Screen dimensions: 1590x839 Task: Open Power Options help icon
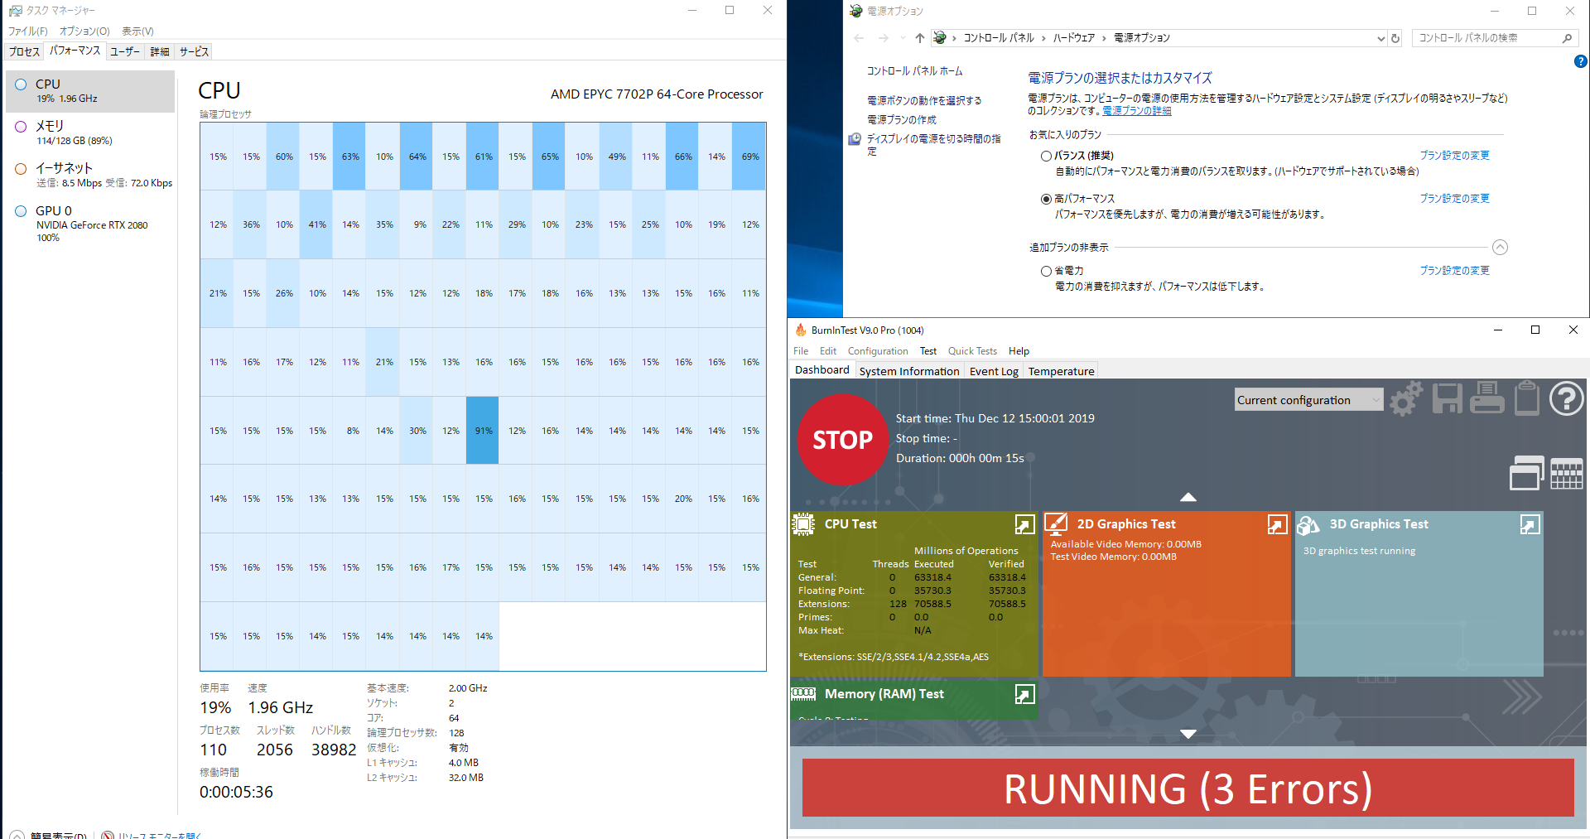[x=1580, y=61]
